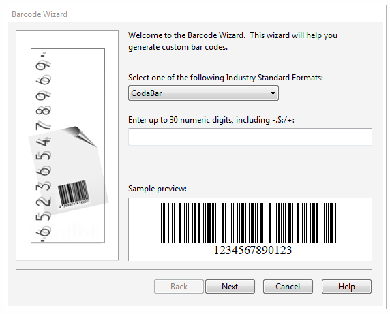This screenshot has height=314, width=390.
Task: Click the Enter up to 30 digits label
Action: click(x=211, y=120)
